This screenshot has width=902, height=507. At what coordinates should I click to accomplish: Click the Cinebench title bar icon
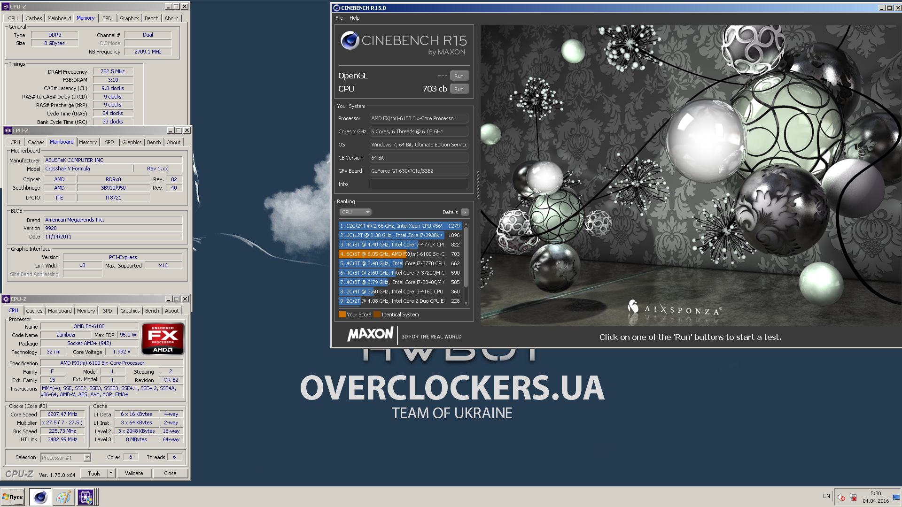336,8
